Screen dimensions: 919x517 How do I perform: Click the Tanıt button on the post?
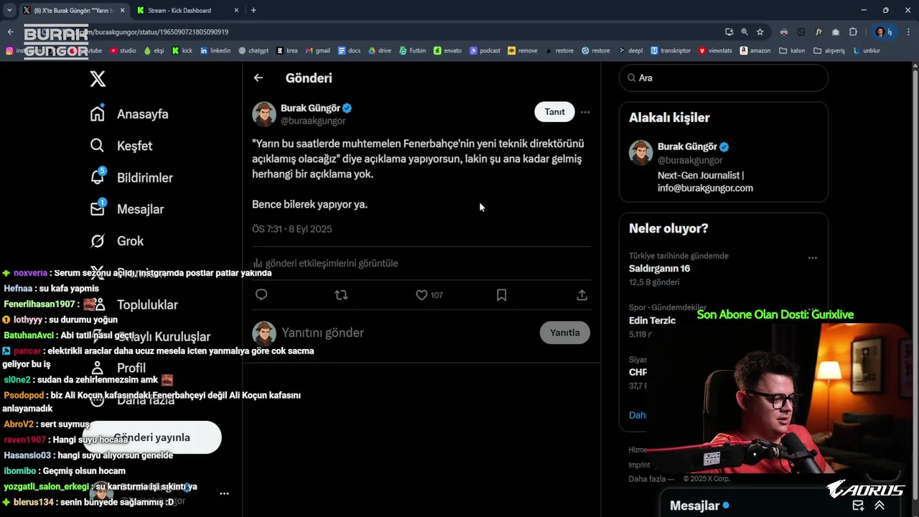click(554, 111)
